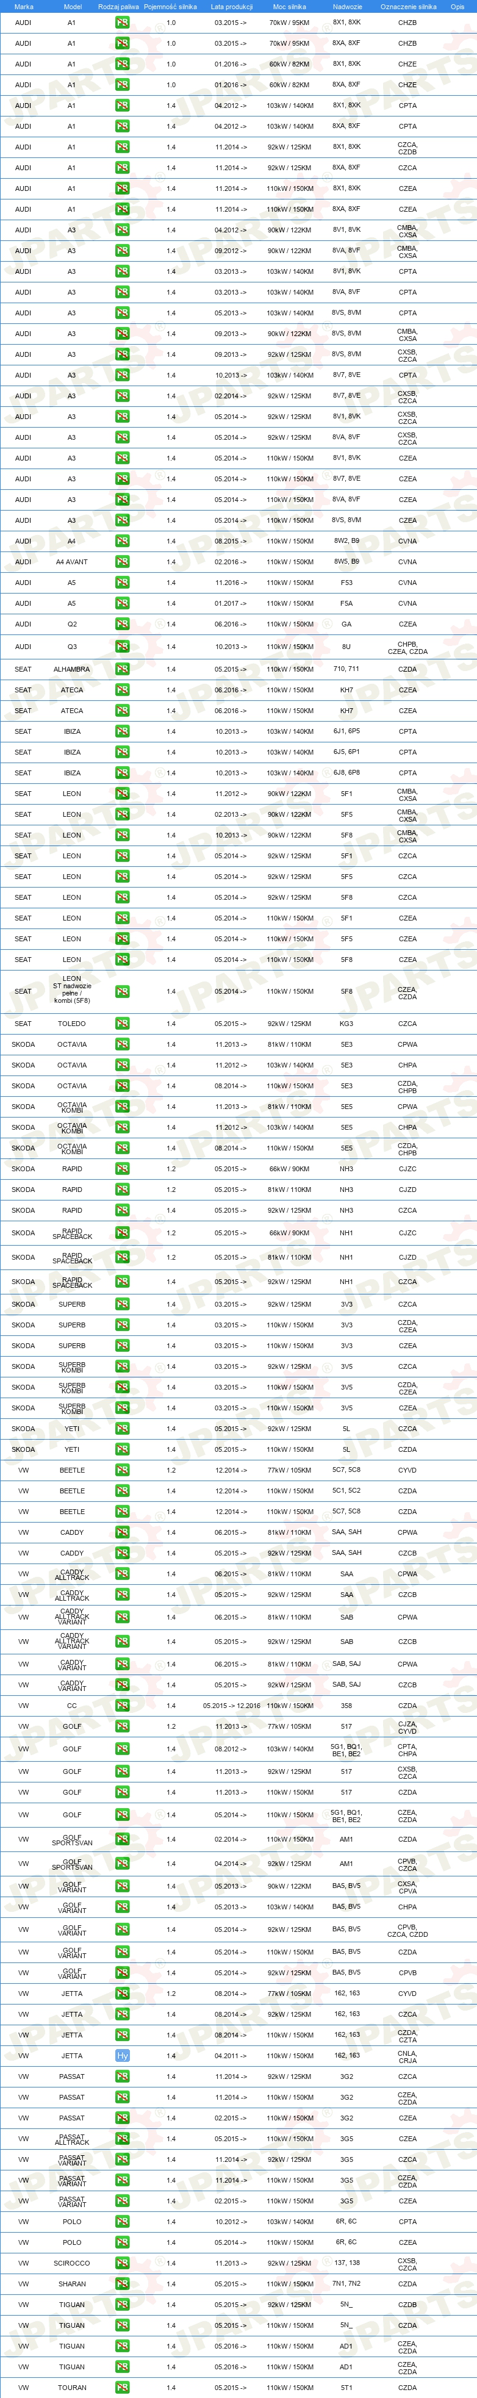The image size is (477, 2398).
Task: Click the 'GA' body code cell
Action: tap(346, 623)
